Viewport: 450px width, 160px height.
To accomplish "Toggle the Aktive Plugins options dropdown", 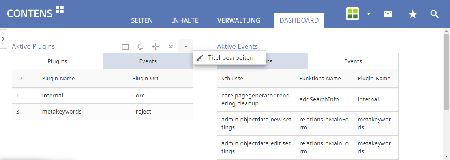I will click(186, 46).
